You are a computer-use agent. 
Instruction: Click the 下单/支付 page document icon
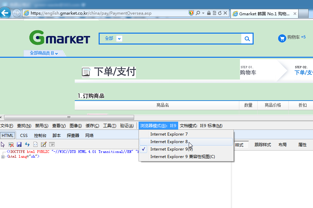tap(86, 72)
